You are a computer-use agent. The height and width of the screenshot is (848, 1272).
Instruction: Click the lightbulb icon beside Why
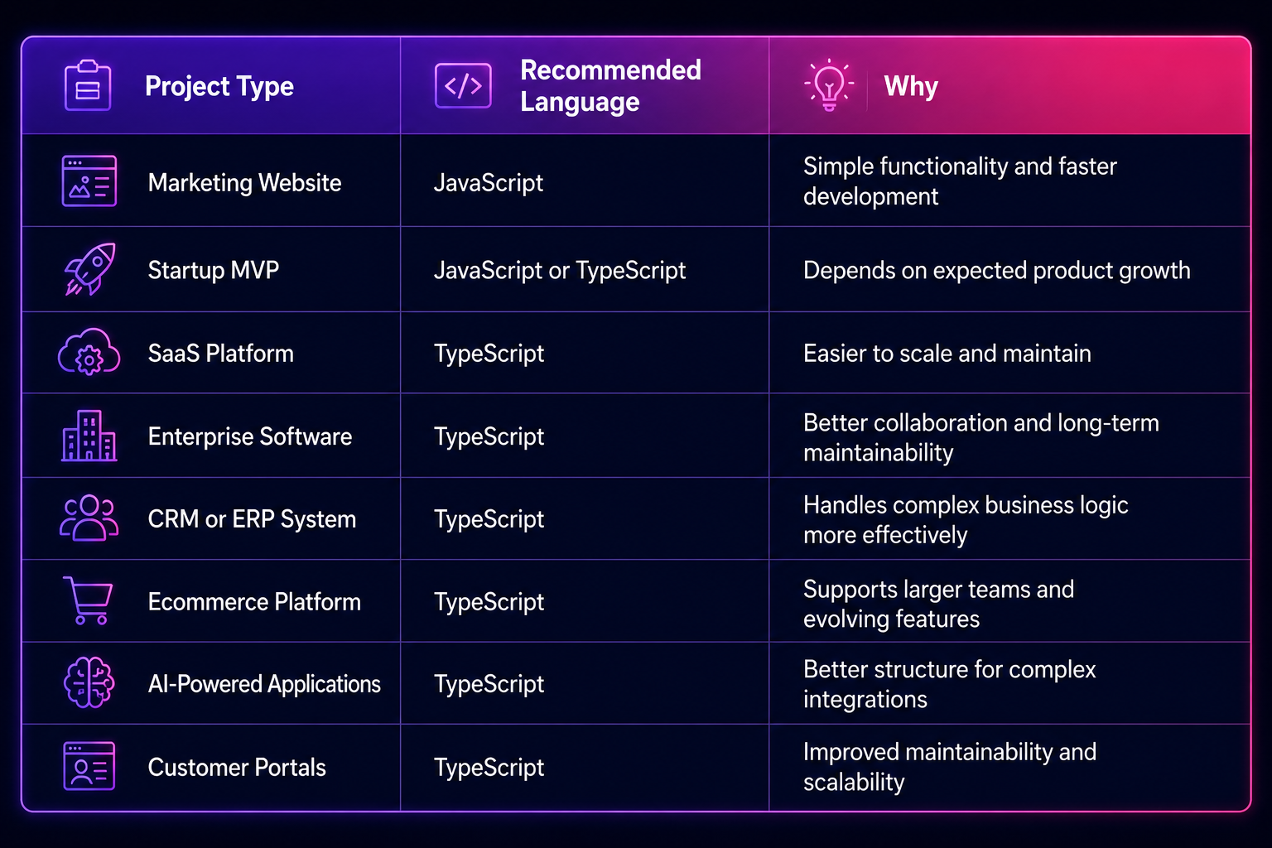point(829,85)
